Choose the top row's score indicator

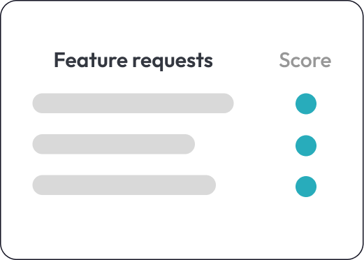(306, 103)
